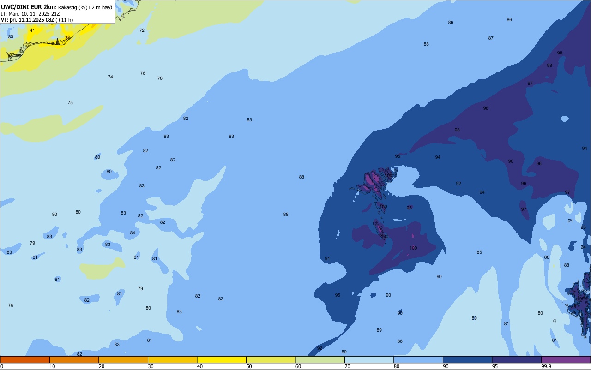The height and width of the screenshot is (370, 591).
Task: Click the purple legend swatch above 99.9
Action: click(x=566, y=359)
